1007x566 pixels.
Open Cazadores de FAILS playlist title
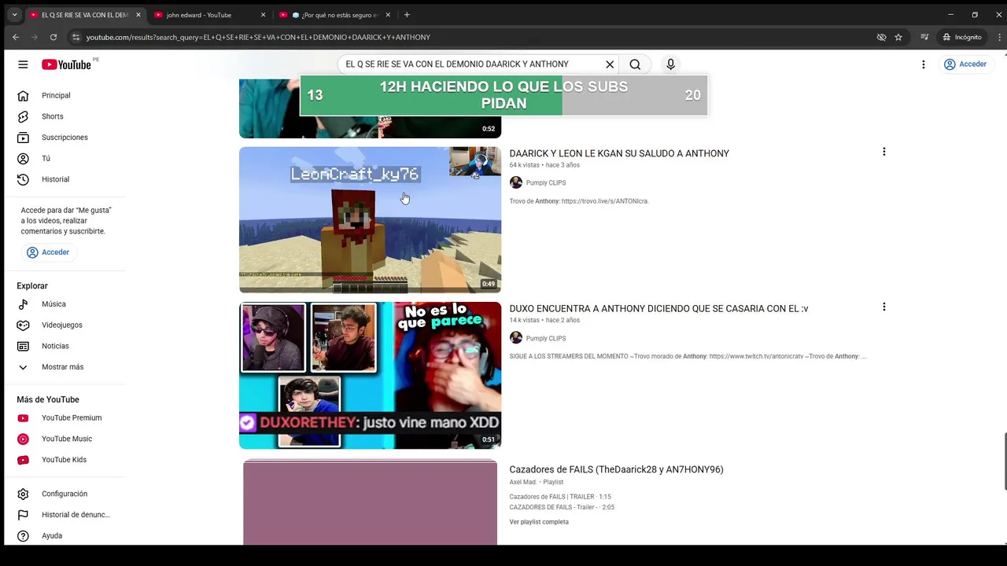pos(616,469)
